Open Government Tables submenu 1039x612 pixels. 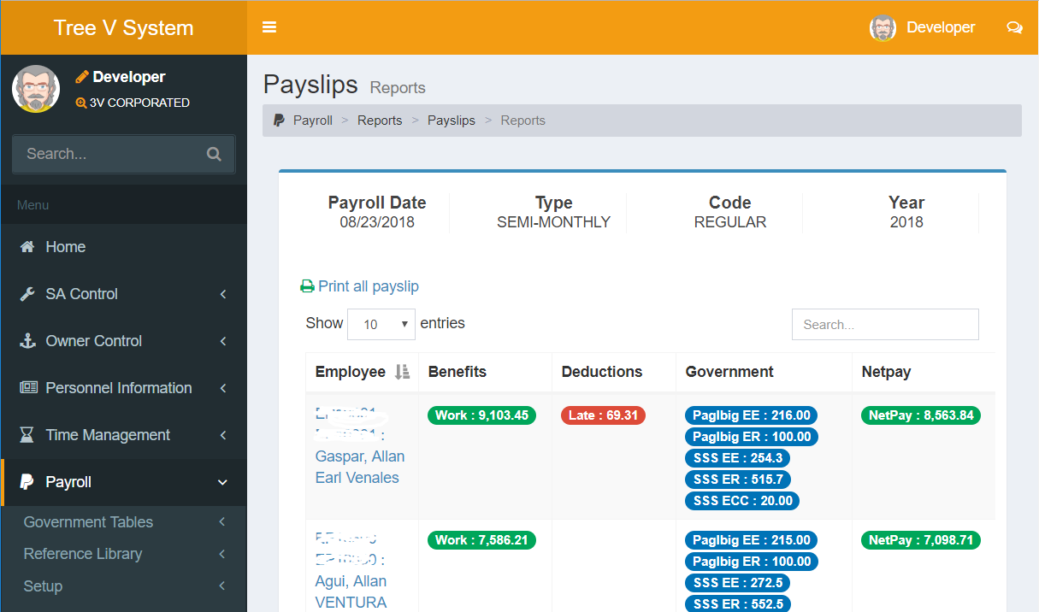[x=88, y=522]
